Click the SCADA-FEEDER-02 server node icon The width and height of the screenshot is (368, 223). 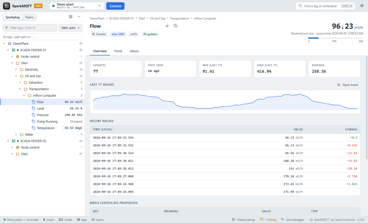(x=13, y=141)
